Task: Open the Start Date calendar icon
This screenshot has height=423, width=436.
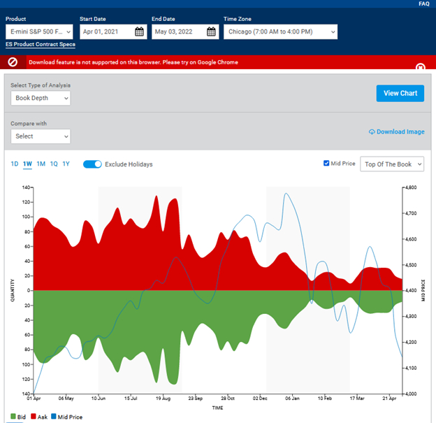Action: 139,31
